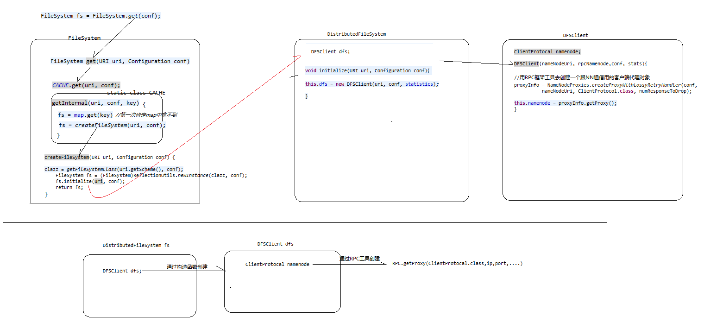Click the line 'FileSystem fs = FileSystem.get(conf);'
Screen dimensions: 723x329
point(101,16)
